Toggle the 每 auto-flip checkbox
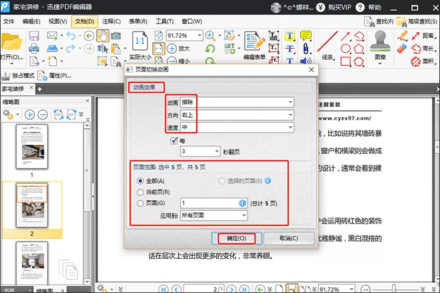The height and width of the screenshot is (293, 440). tap(174, 140)
